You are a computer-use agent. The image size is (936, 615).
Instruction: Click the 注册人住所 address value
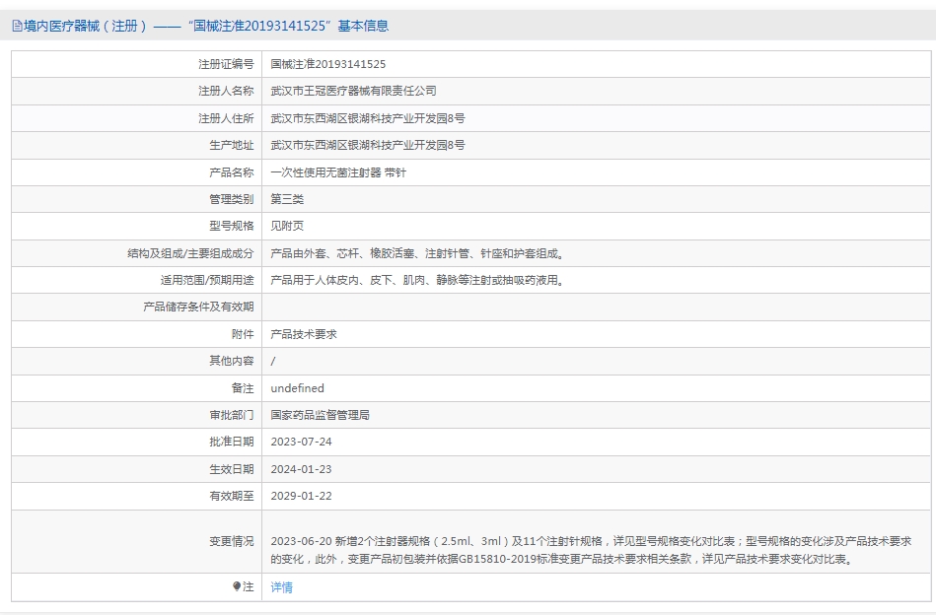click(x=367, y=118)
